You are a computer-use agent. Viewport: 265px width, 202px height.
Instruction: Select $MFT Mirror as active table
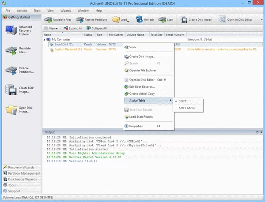pyautogui.click(x=188, y=108)
